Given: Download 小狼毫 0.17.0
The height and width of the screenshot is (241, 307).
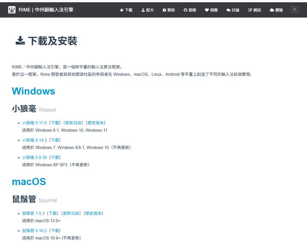Looking at the screenshot, I should point(55,123).
